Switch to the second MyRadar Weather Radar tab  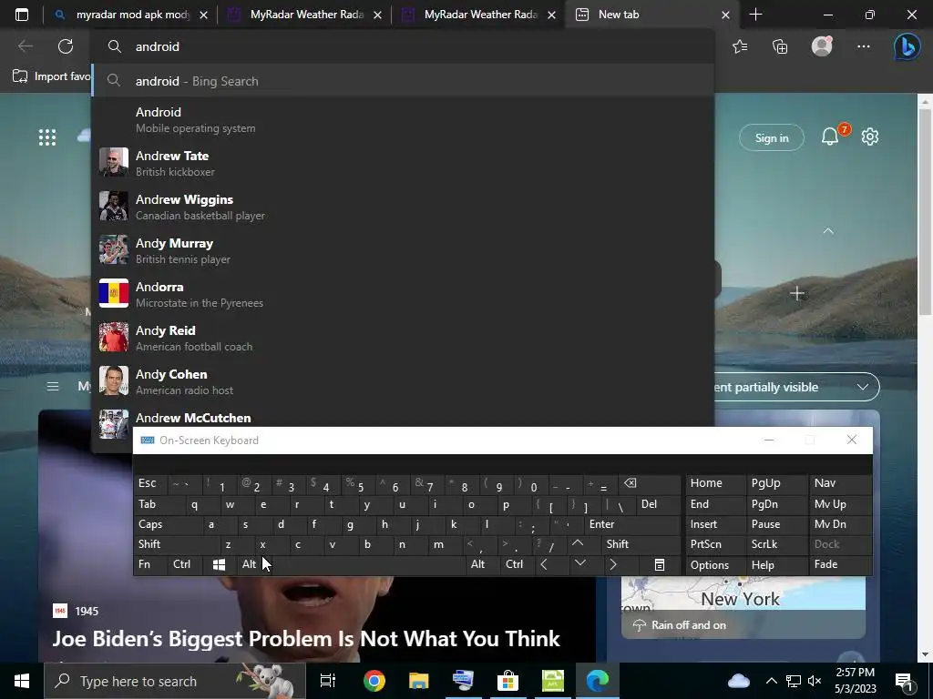click(x=479, y=15)
